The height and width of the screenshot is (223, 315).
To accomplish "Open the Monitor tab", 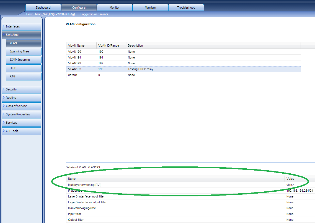I will pyautogui.click(x=115, y=7).
